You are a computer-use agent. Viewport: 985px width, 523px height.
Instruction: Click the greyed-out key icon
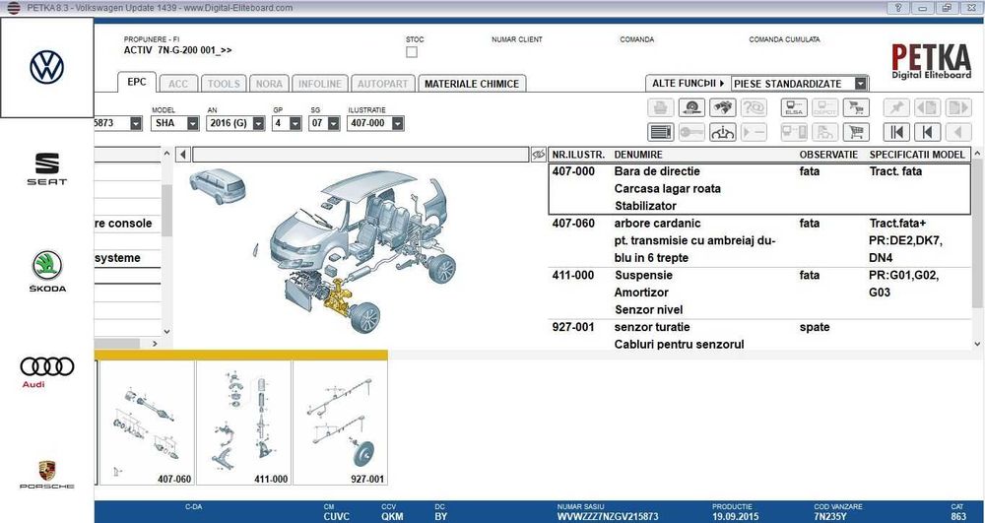point(691,133)
